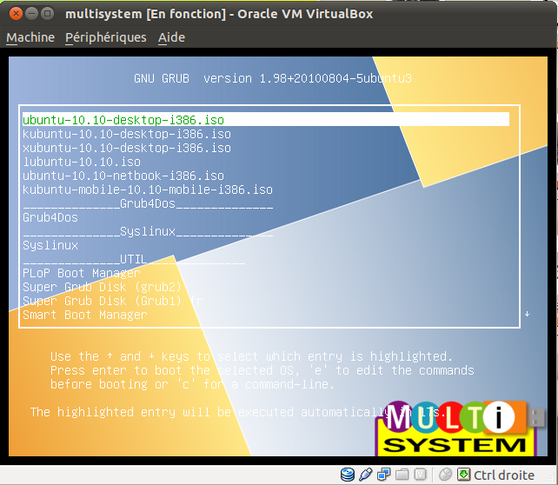The width and height of the screenshot is (558, 485).
Task: Select the Grub4Dos boot entry
Action: coord(50,217)
